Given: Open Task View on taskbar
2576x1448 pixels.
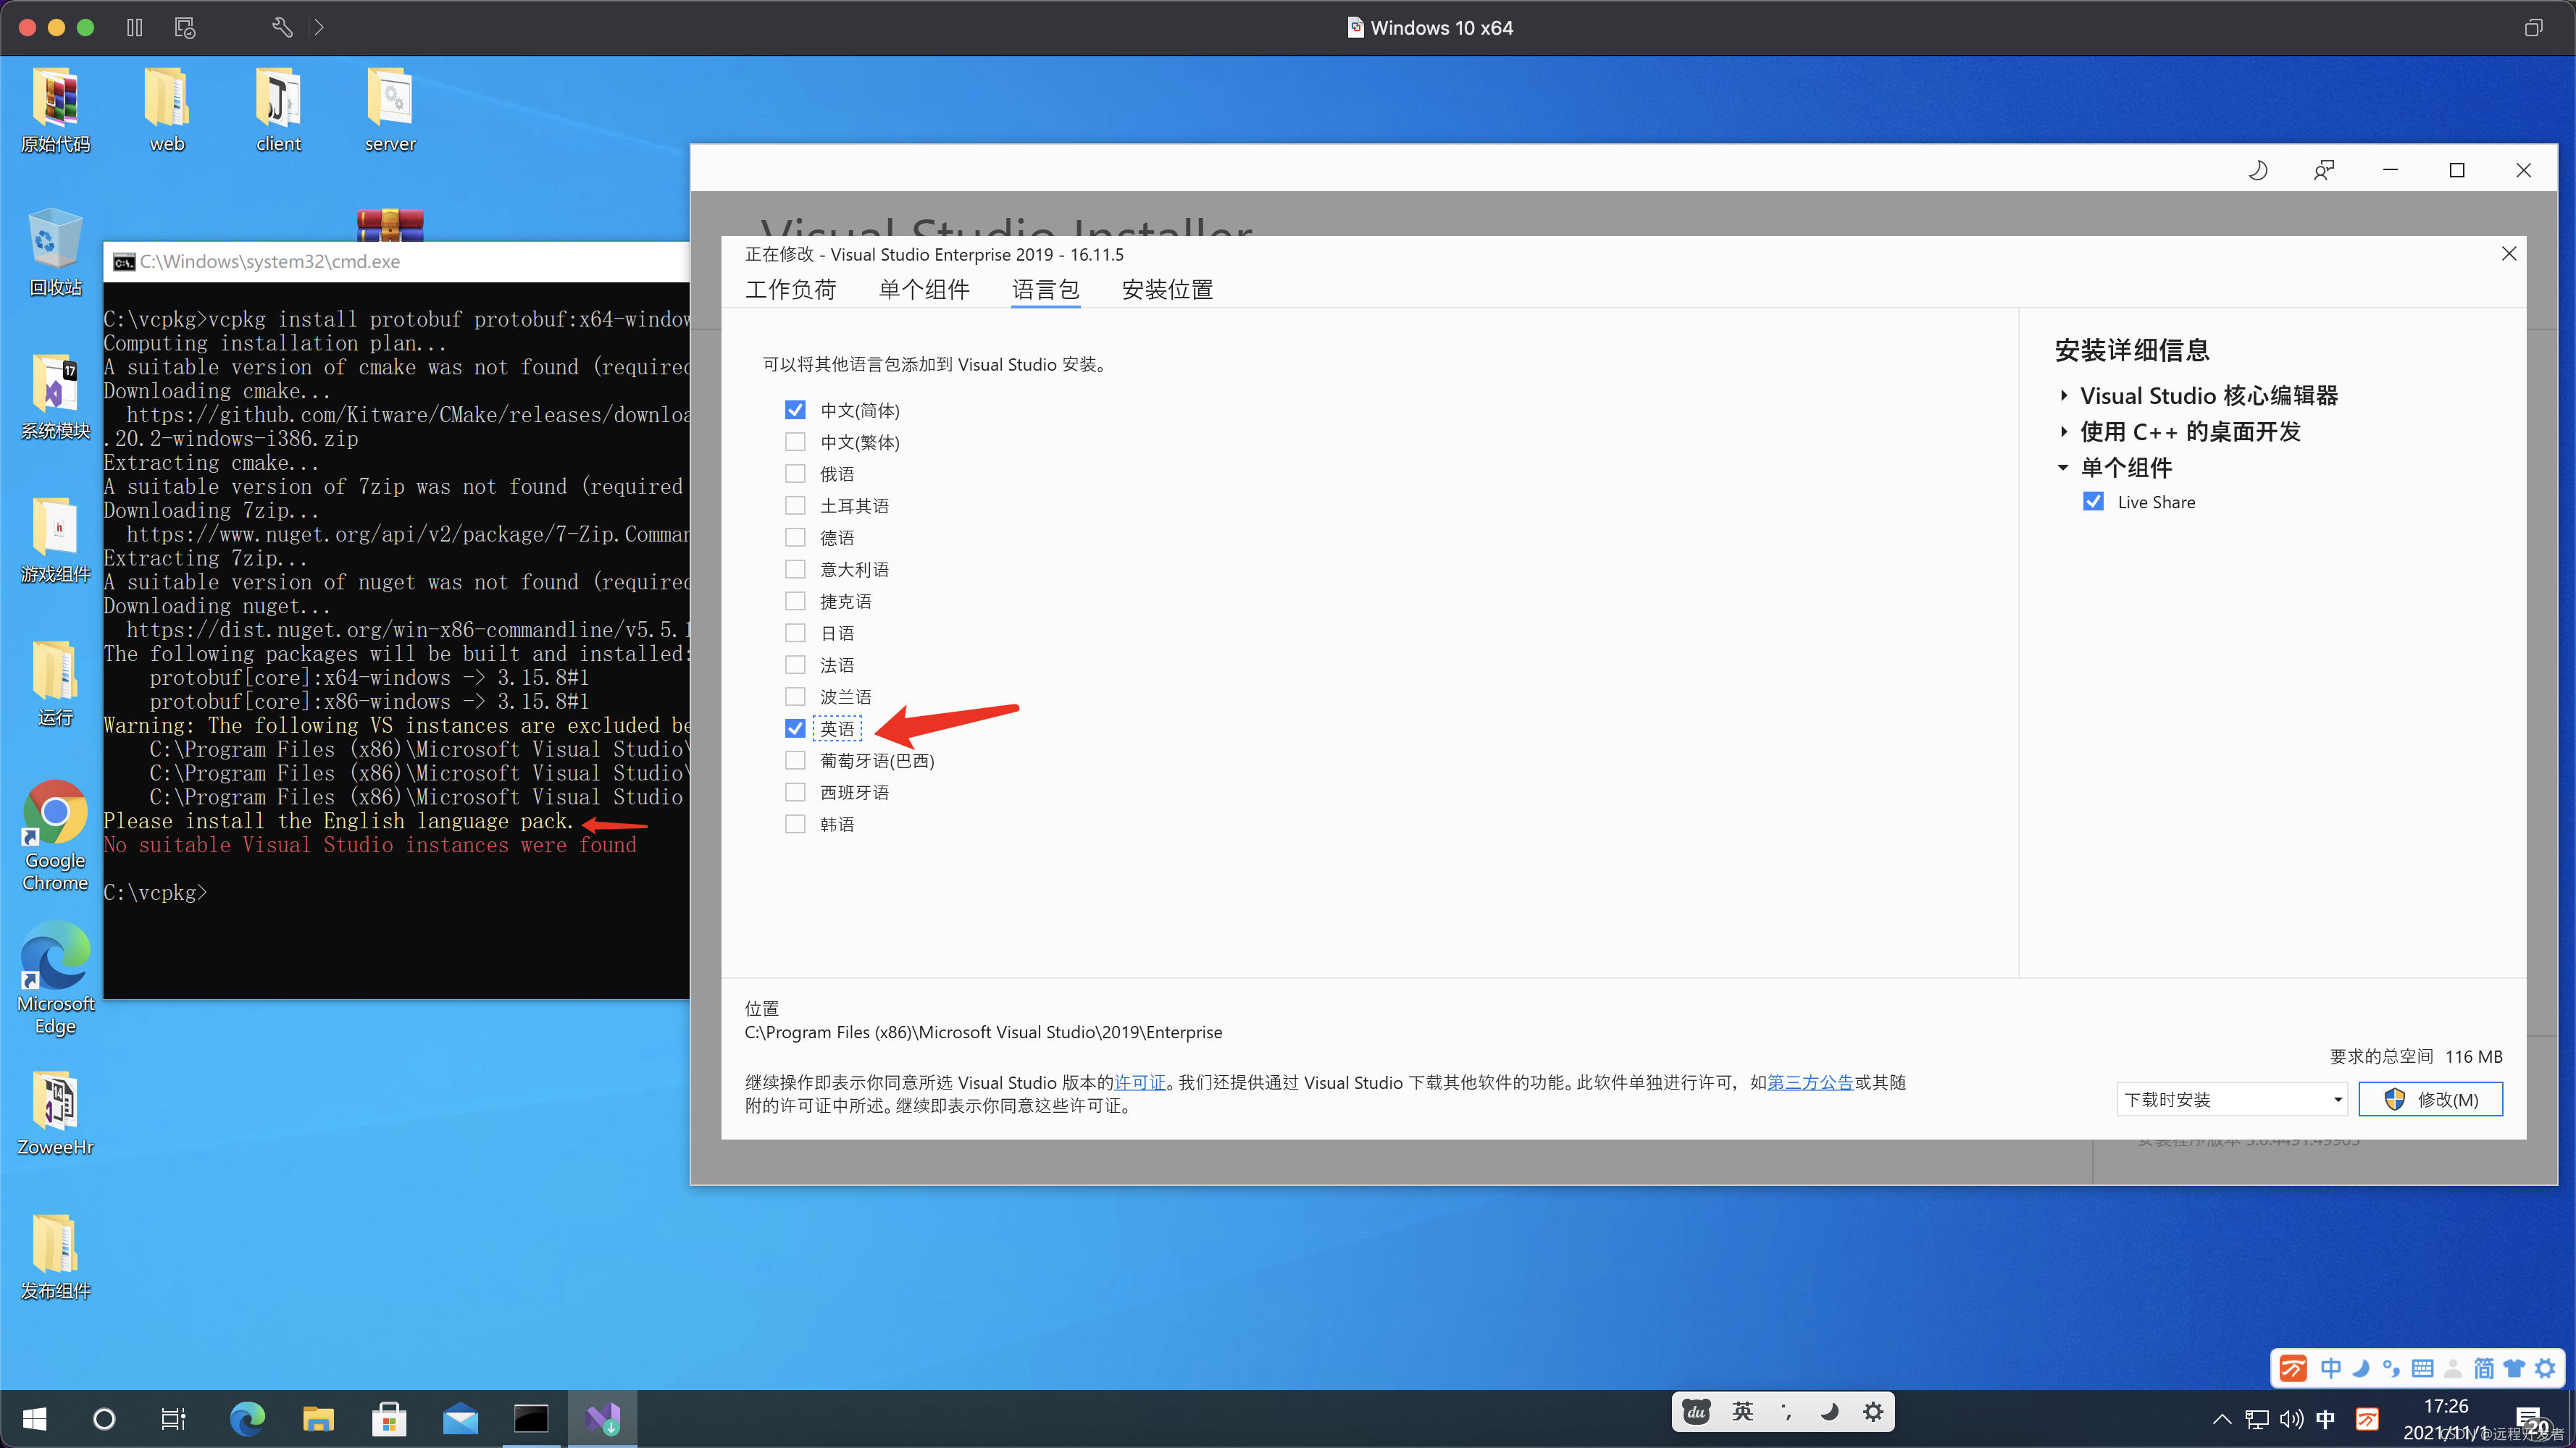Looking at the screenshot, I should point(173,1418).
